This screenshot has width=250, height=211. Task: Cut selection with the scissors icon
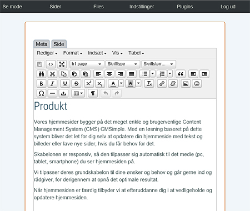[x=53, y=74]
